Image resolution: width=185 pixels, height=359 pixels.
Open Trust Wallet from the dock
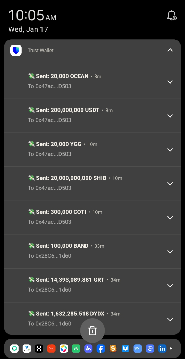coord(125,348)
